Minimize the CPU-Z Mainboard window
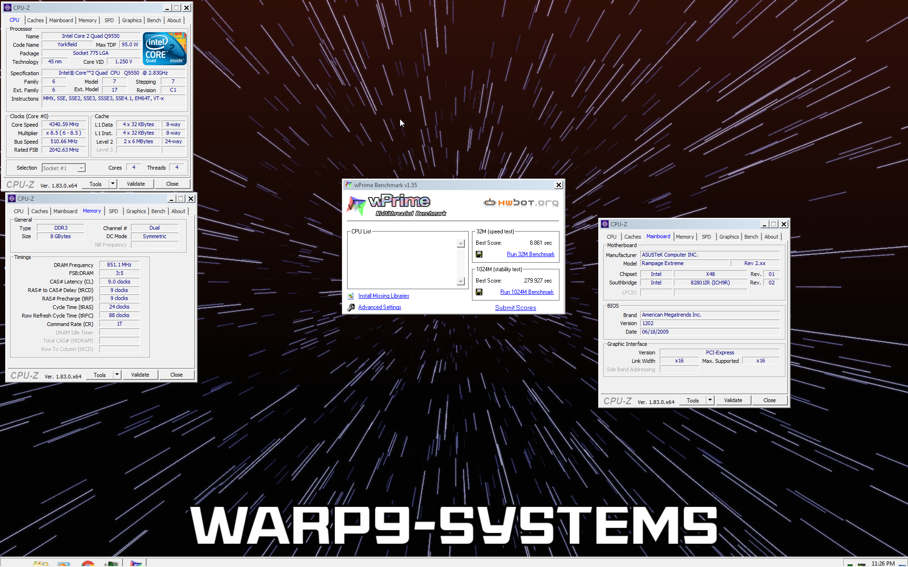The width and height of the screenshot is (908, 567). pyautogui.click(x=764, y=224)
